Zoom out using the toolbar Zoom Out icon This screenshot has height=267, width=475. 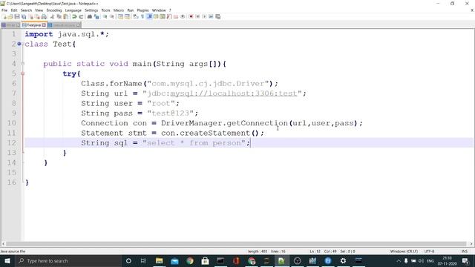click(x=112, y=16)
